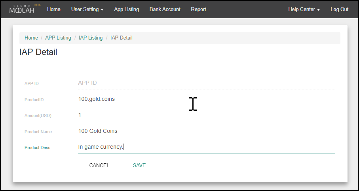Click Log Out in the navbar
Screen dimensions: 359x191
(x=339, y=9)
